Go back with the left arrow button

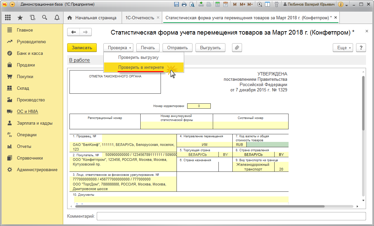pyautogui.click(x=73, y=32)
